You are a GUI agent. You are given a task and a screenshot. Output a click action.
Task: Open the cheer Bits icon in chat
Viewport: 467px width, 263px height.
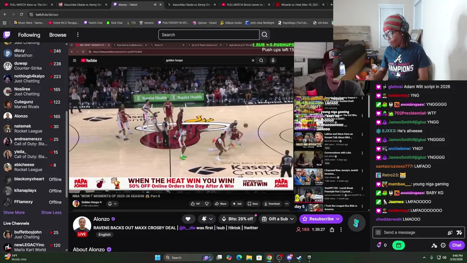(450, 232)
